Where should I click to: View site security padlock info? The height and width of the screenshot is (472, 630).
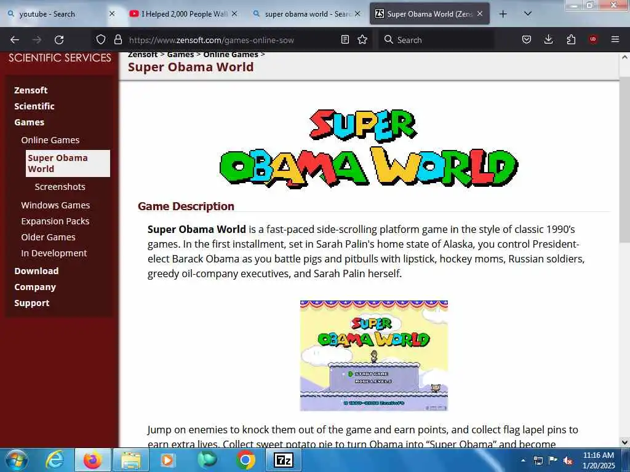[x=118, y=40]
